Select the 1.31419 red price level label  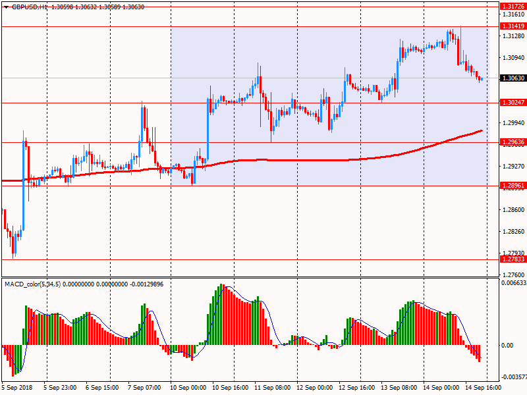(x=513, y=26)
